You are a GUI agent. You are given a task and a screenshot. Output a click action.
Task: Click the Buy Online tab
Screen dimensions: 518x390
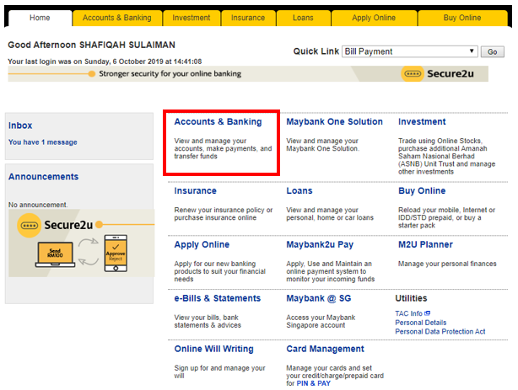click(461, 17)
